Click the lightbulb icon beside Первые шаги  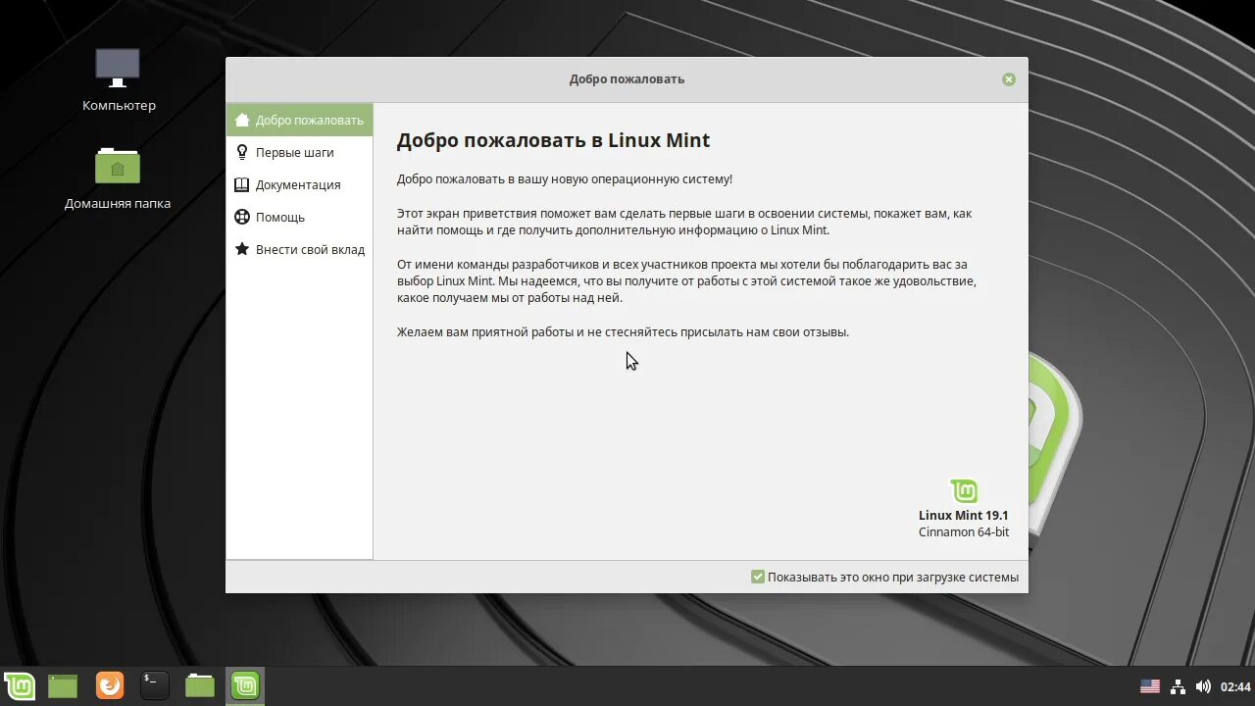coord(241,152)
